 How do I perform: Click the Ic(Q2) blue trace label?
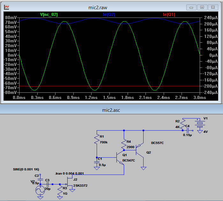tap(109, 14)
